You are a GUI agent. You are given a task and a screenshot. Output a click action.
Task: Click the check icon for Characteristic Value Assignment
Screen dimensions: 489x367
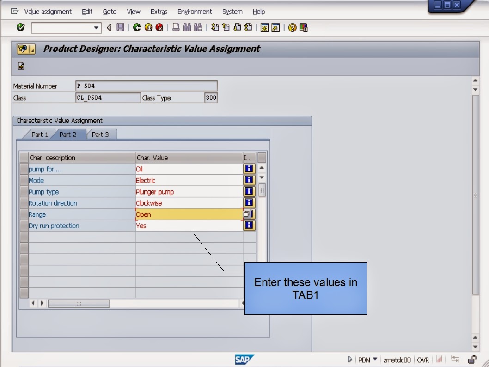21,66
